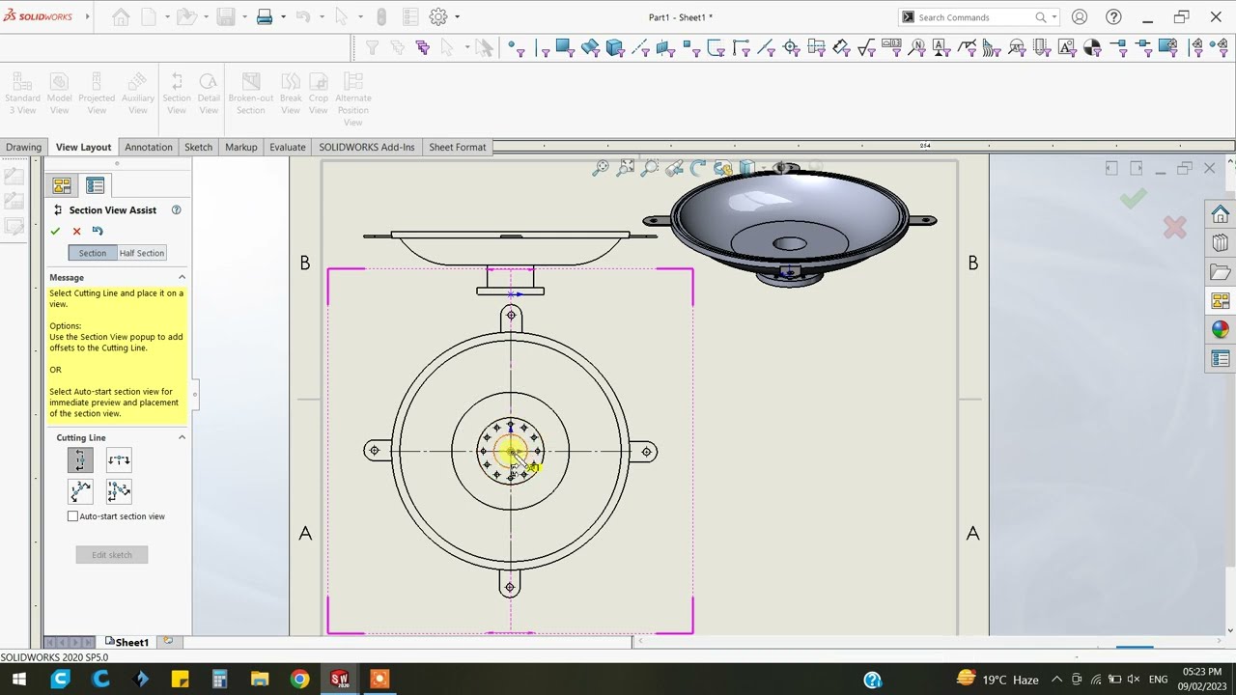Switch to the Evaluate tab
The width and height of the screenshot is (1236, 695).
(288, 147)
